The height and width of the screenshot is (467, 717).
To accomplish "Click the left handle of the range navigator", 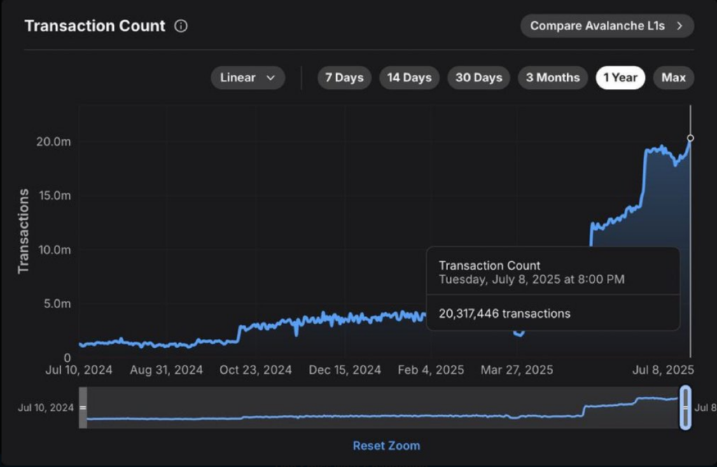I will tap(83, 407).
